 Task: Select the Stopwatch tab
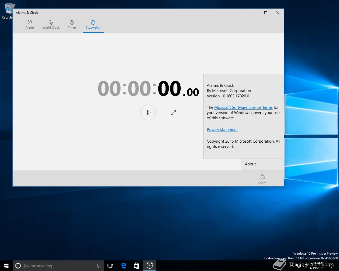(x=93, y=25)
